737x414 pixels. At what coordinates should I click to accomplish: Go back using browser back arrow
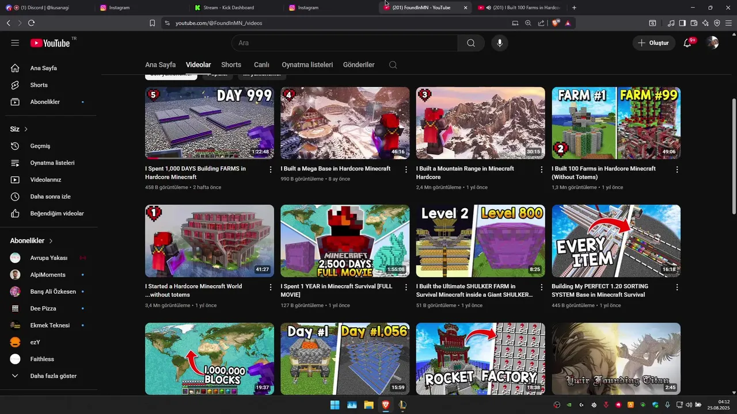[8, 23]
